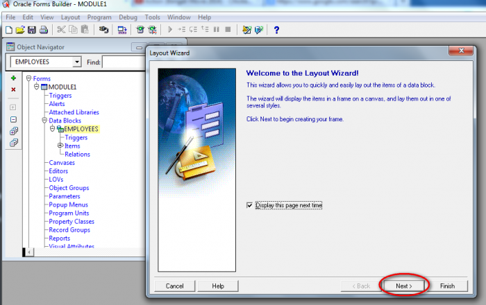486x305 pixels.
Task: Click the Save floppy disk icon
Action: point(32,30)
